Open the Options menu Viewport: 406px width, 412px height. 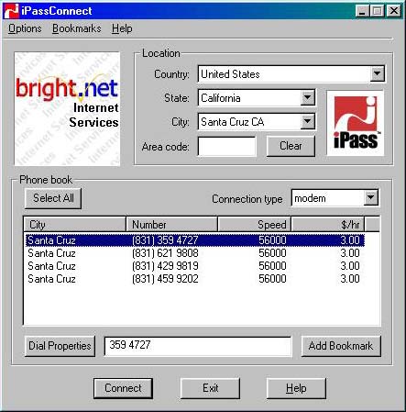pos(25,28)
